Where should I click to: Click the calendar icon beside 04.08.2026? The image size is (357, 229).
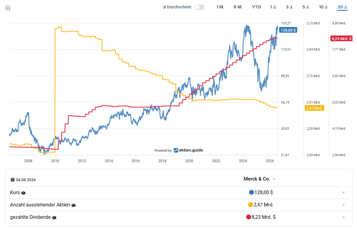point(13,180)
